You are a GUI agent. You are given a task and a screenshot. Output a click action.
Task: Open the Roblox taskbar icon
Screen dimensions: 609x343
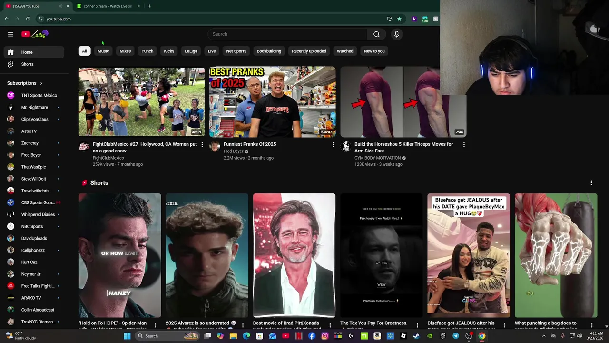[x=403, y=336]
